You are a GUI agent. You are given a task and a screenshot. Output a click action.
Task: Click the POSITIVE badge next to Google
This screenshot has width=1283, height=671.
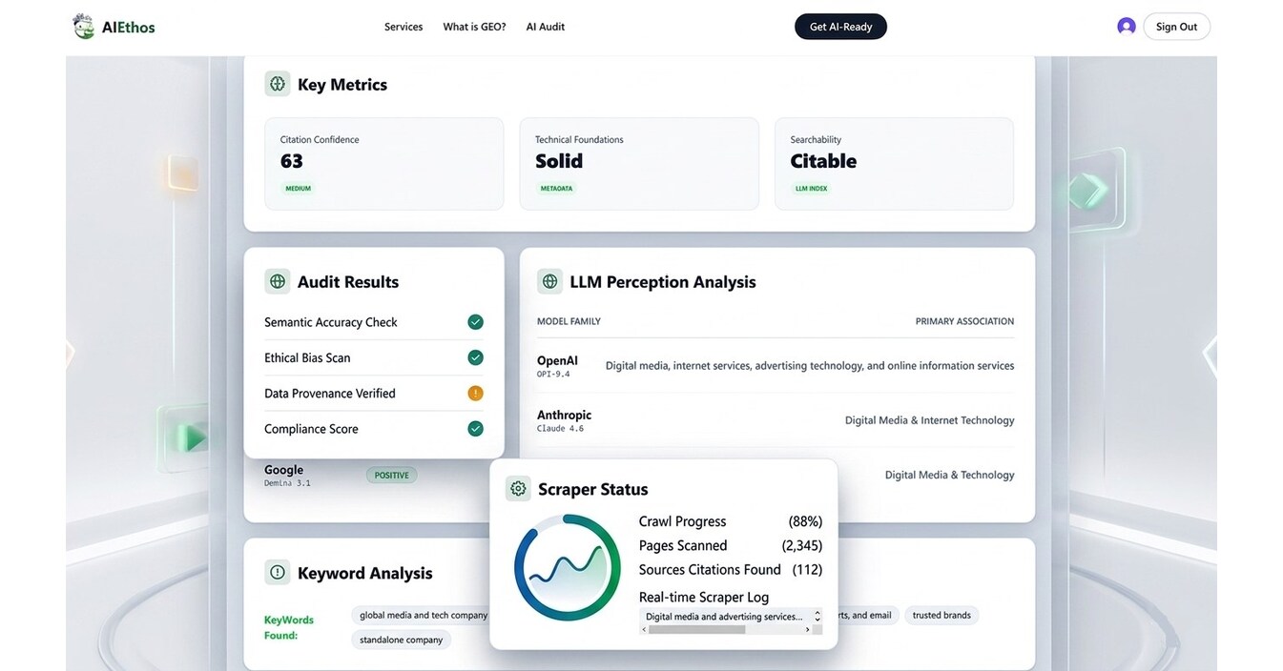tap(392, 475)
